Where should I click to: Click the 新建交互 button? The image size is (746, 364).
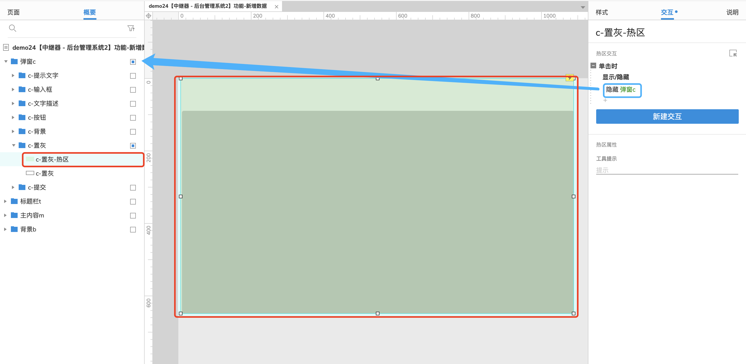(x=667, y=116)
